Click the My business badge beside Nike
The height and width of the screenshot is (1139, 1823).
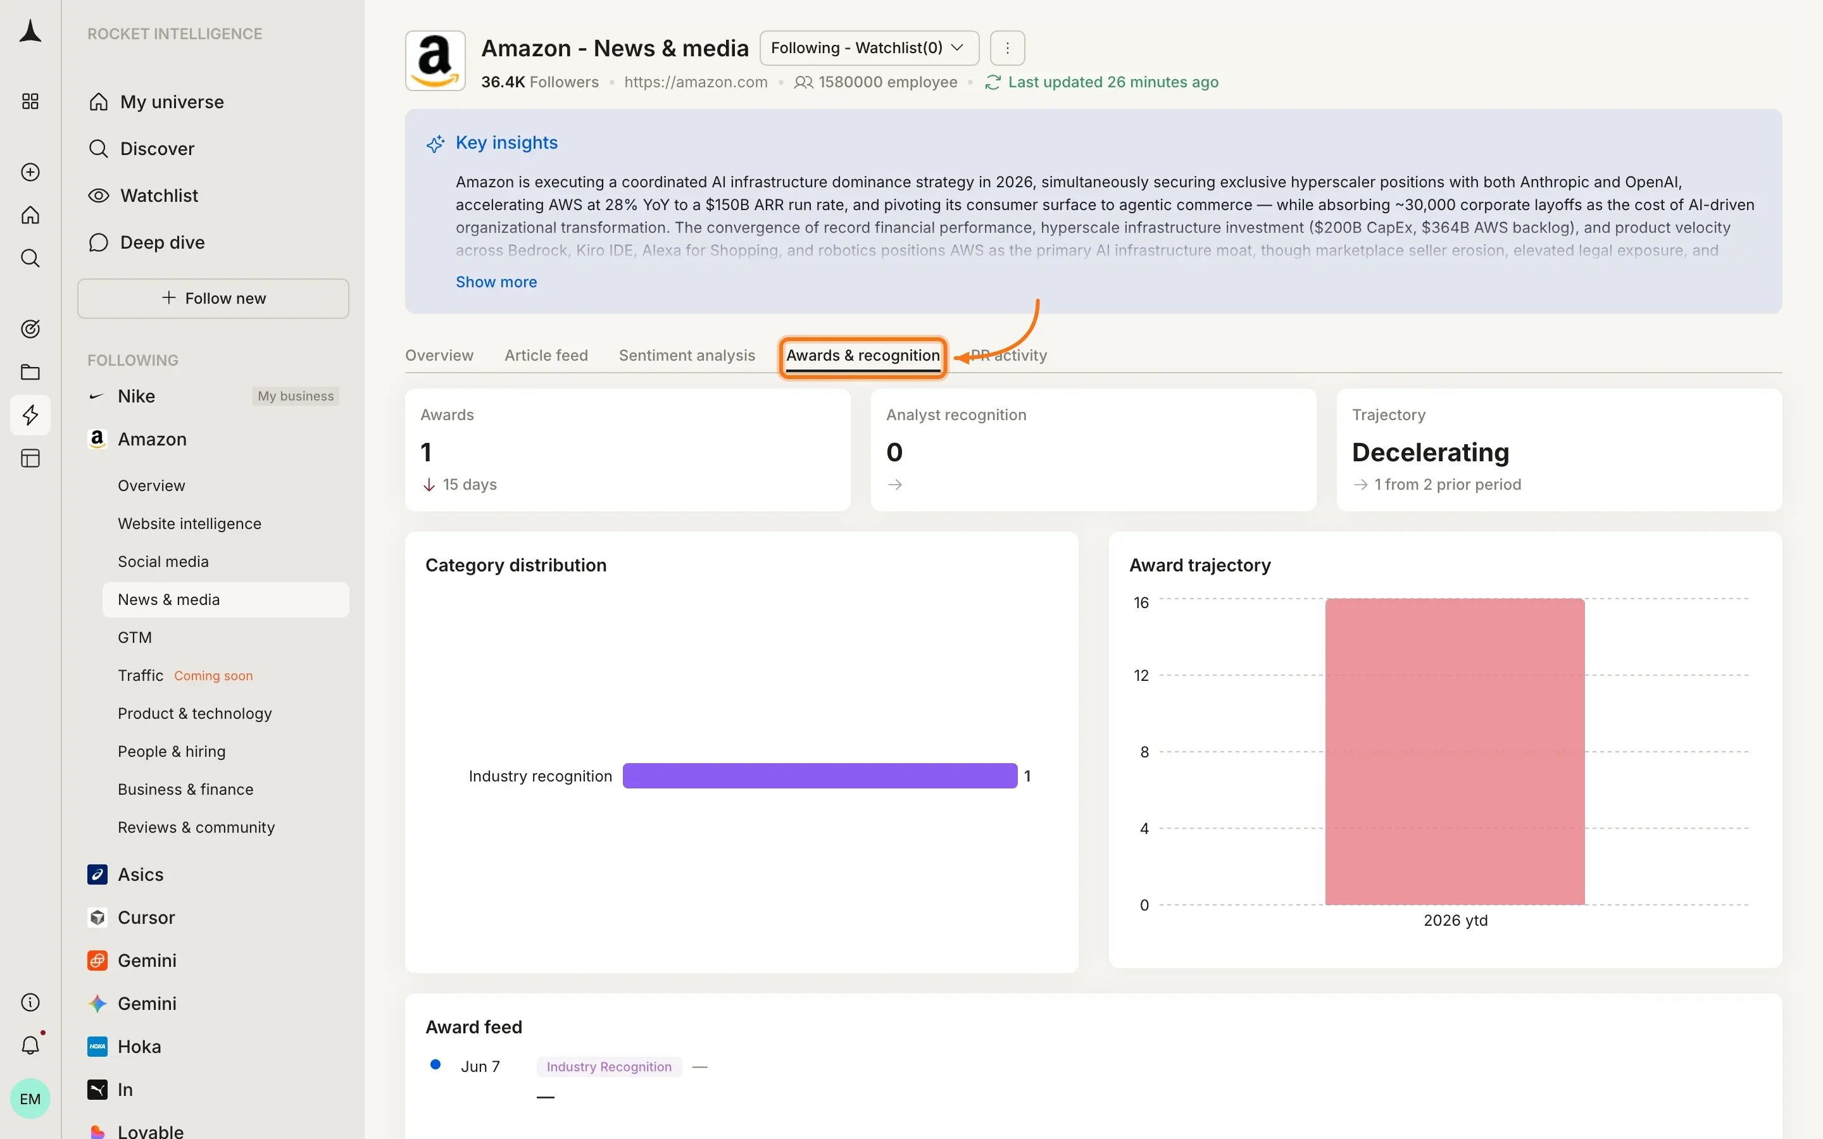(x=296, y=396)
